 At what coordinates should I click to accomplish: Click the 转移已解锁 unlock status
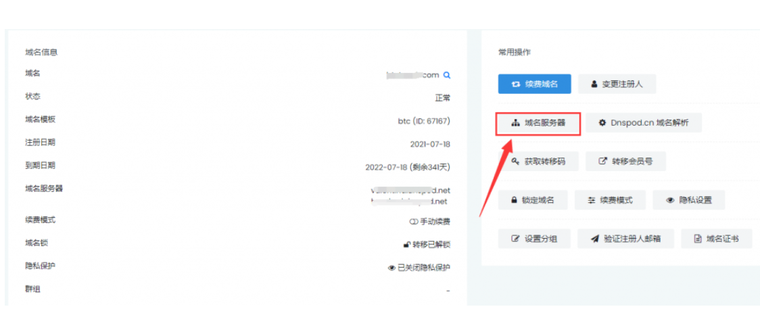(427, 245)
